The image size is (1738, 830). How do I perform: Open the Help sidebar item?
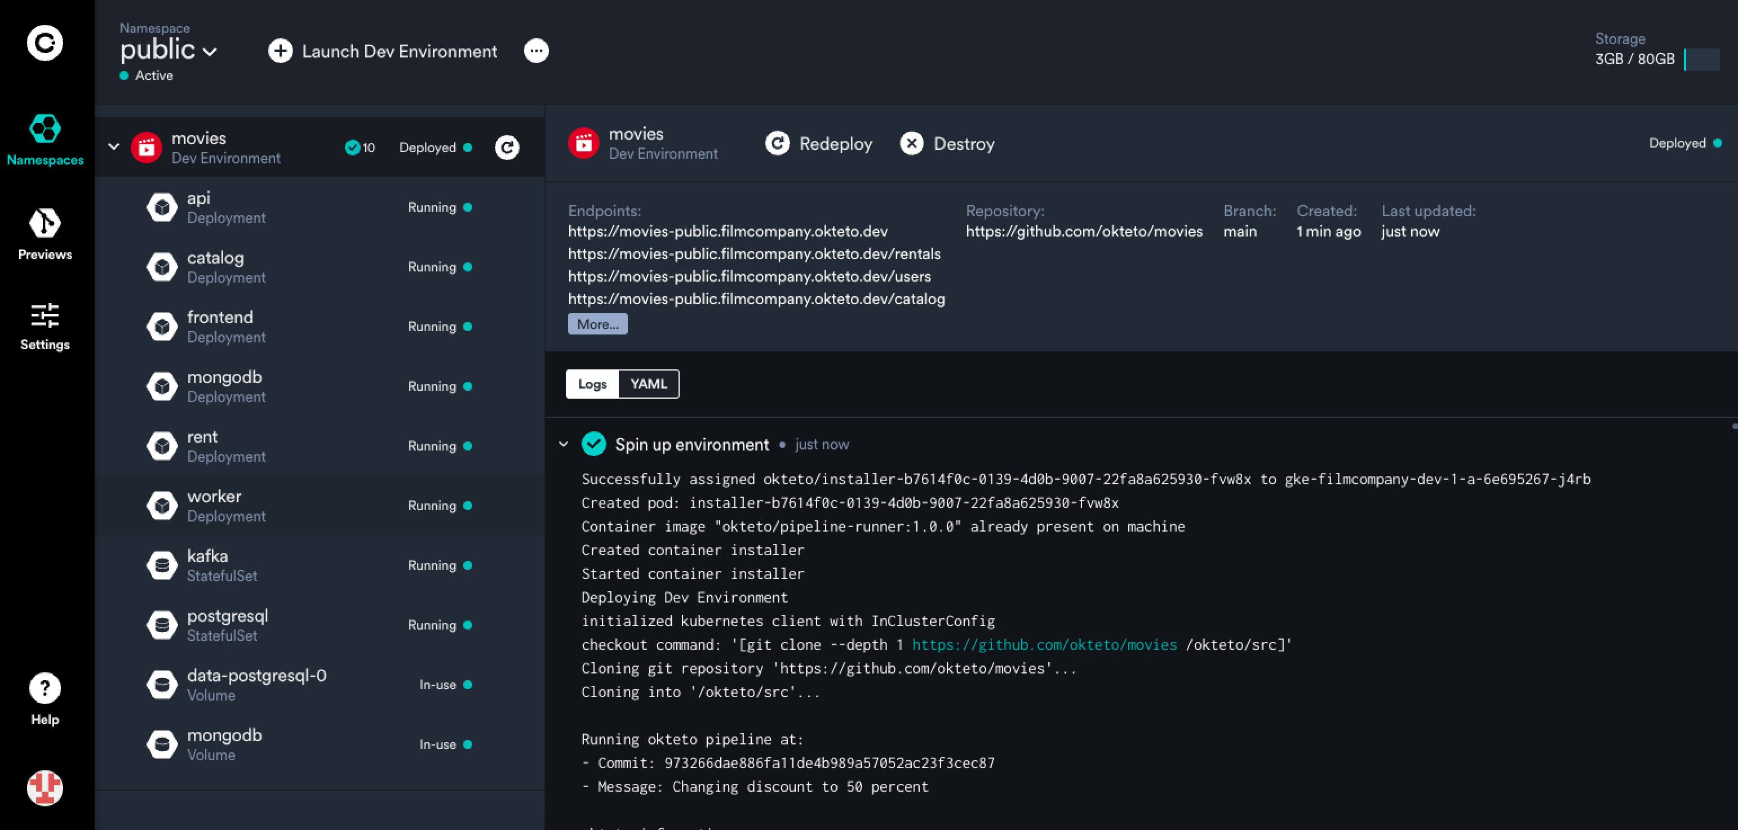[x=45, y=699]
